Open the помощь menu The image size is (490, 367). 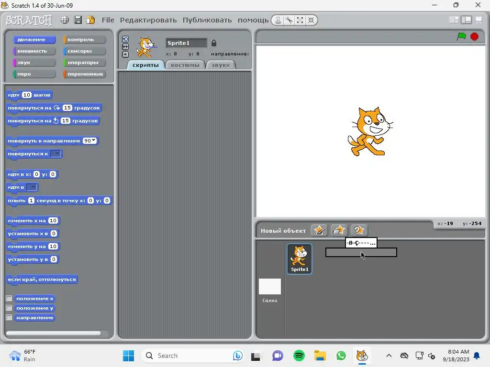[x=253, y=20]
